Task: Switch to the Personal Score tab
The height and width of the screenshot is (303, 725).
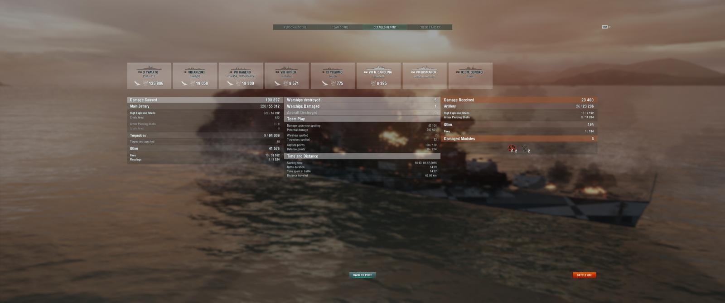Action: click(x=295, y=27)
